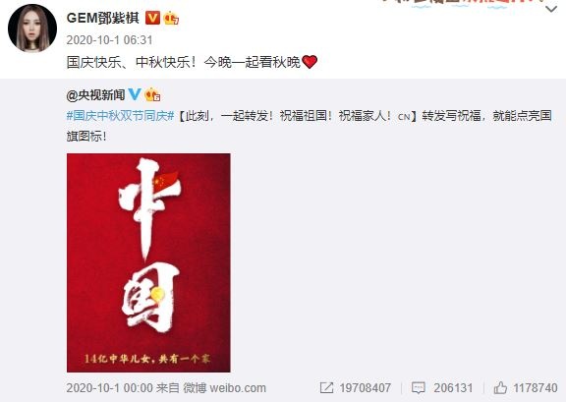Image resolution: width=566 pixels, height=402 pixels.
Task: Expand the post options chevron
Action: [551, 9]
